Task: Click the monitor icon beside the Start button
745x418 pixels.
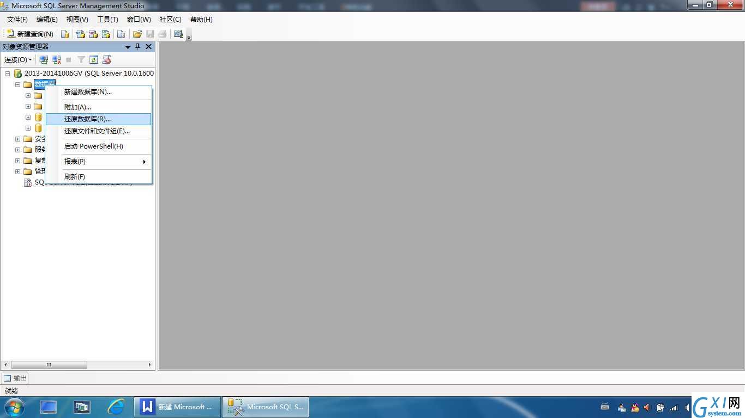Action: tap(48, 407)
